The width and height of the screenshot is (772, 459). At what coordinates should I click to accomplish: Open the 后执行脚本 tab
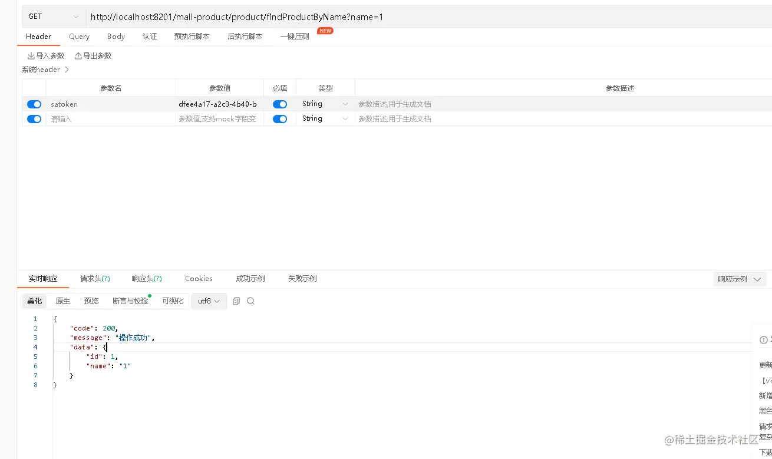click(245, 37)
